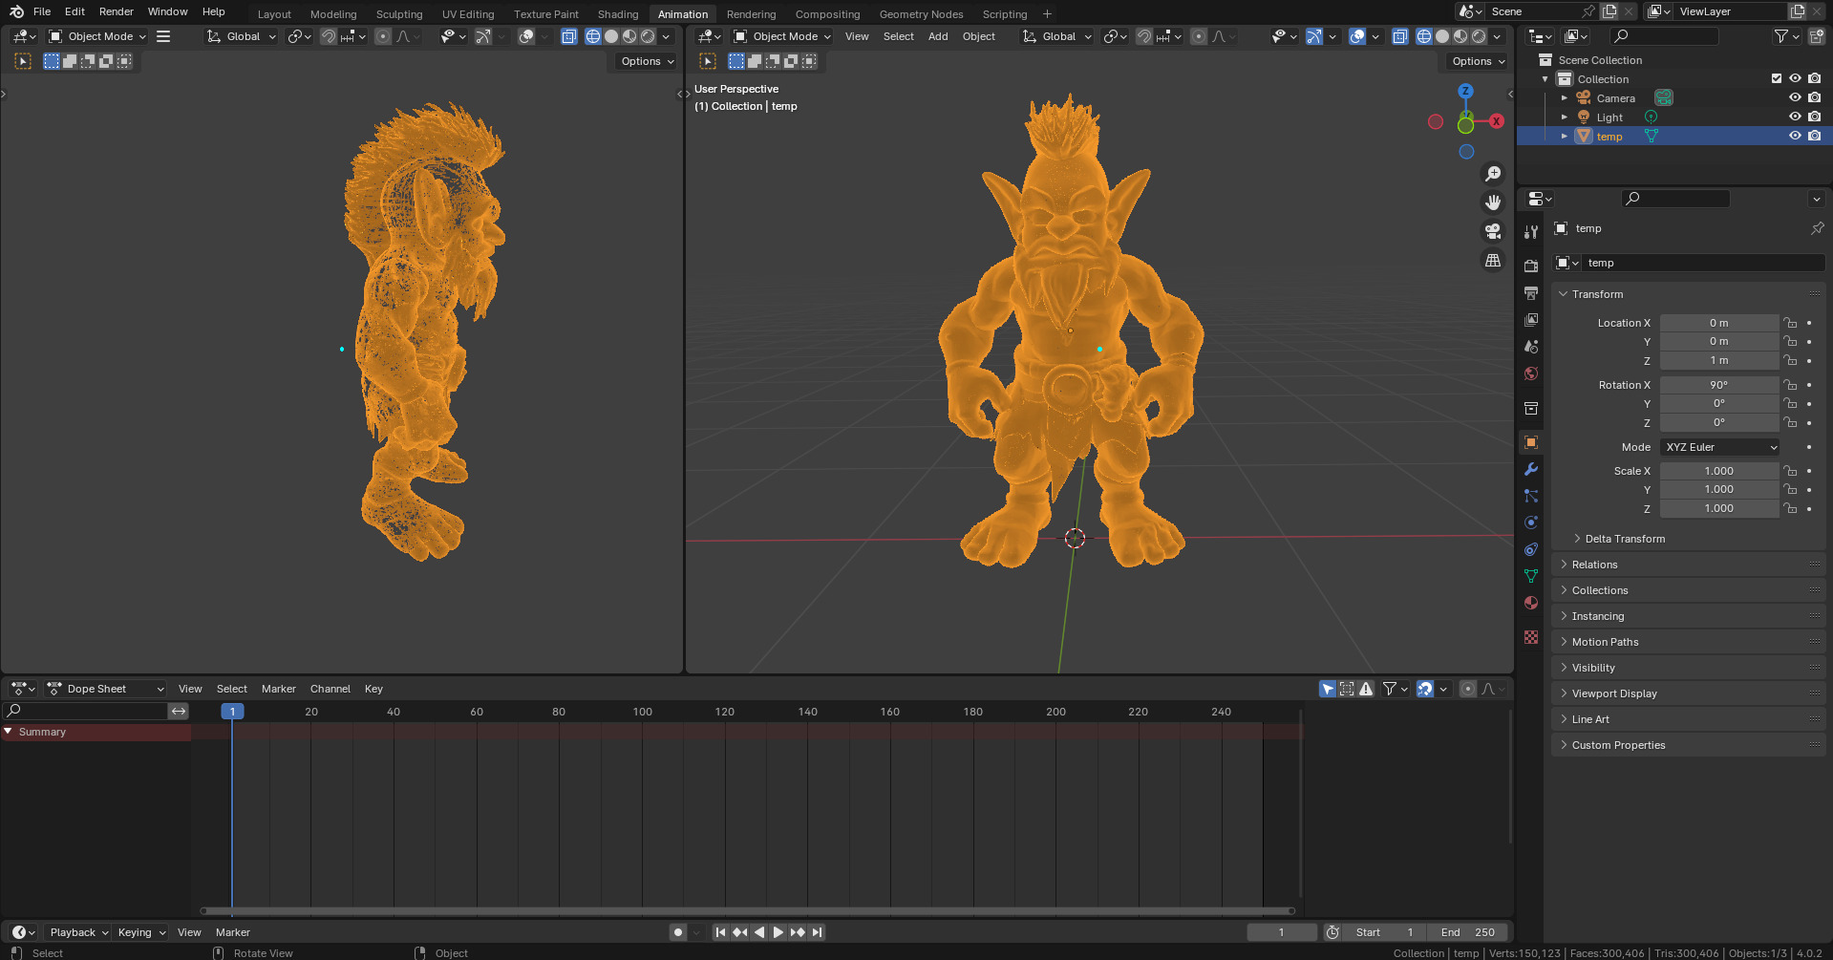
Task: Open the Physics properties tab
Action: pyautogui.click(x=1531, y=523)
